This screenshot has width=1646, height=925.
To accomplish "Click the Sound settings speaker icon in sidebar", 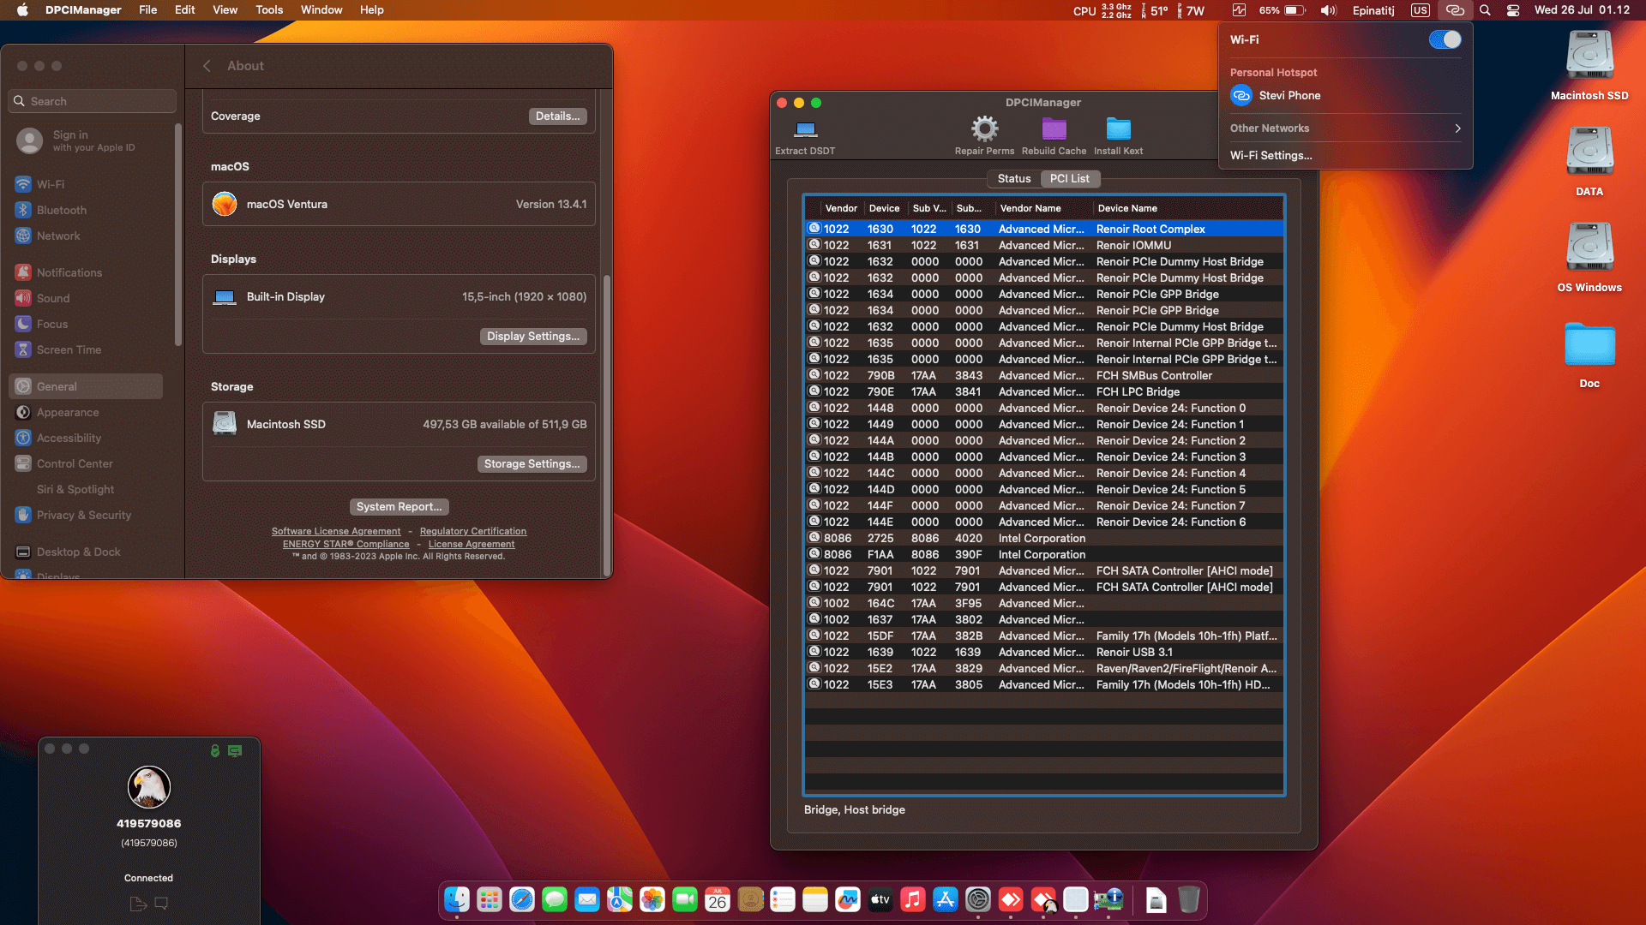I will click(x=22, y=298).
